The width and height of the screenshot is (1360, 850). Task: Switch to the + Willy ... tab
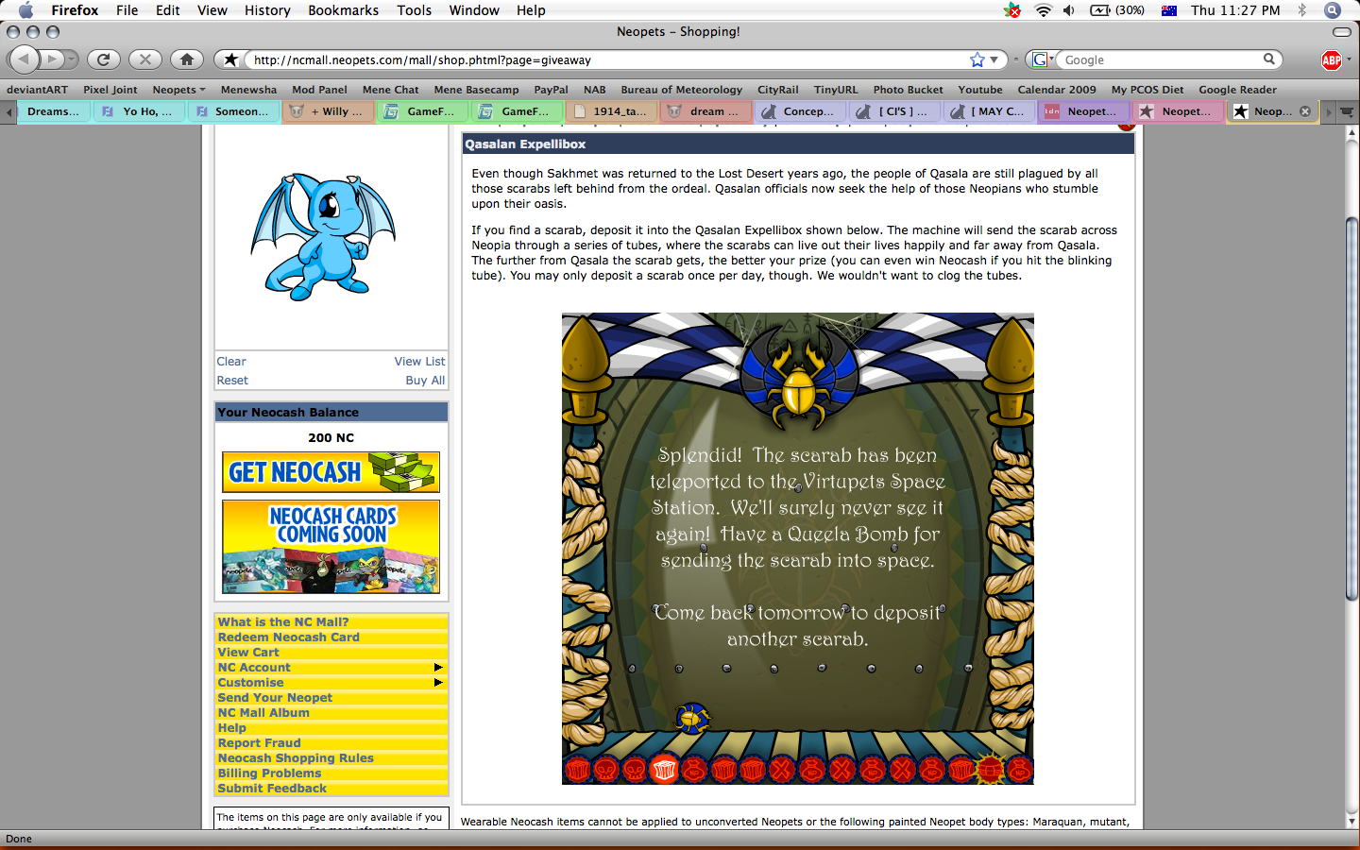pos(329,111)
